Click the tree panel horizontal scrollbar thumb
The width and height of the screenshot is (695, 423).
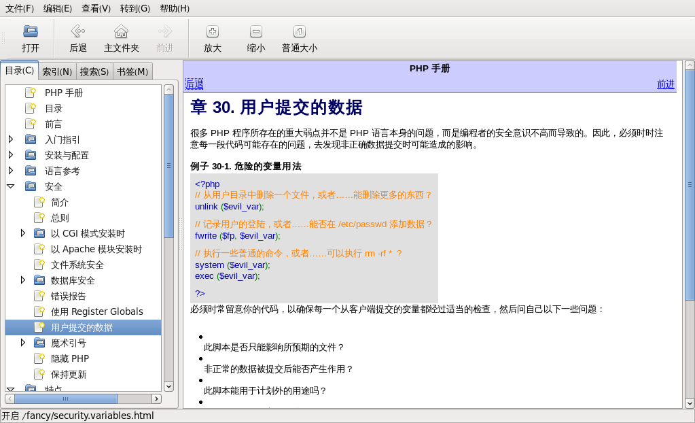point(66,399)
